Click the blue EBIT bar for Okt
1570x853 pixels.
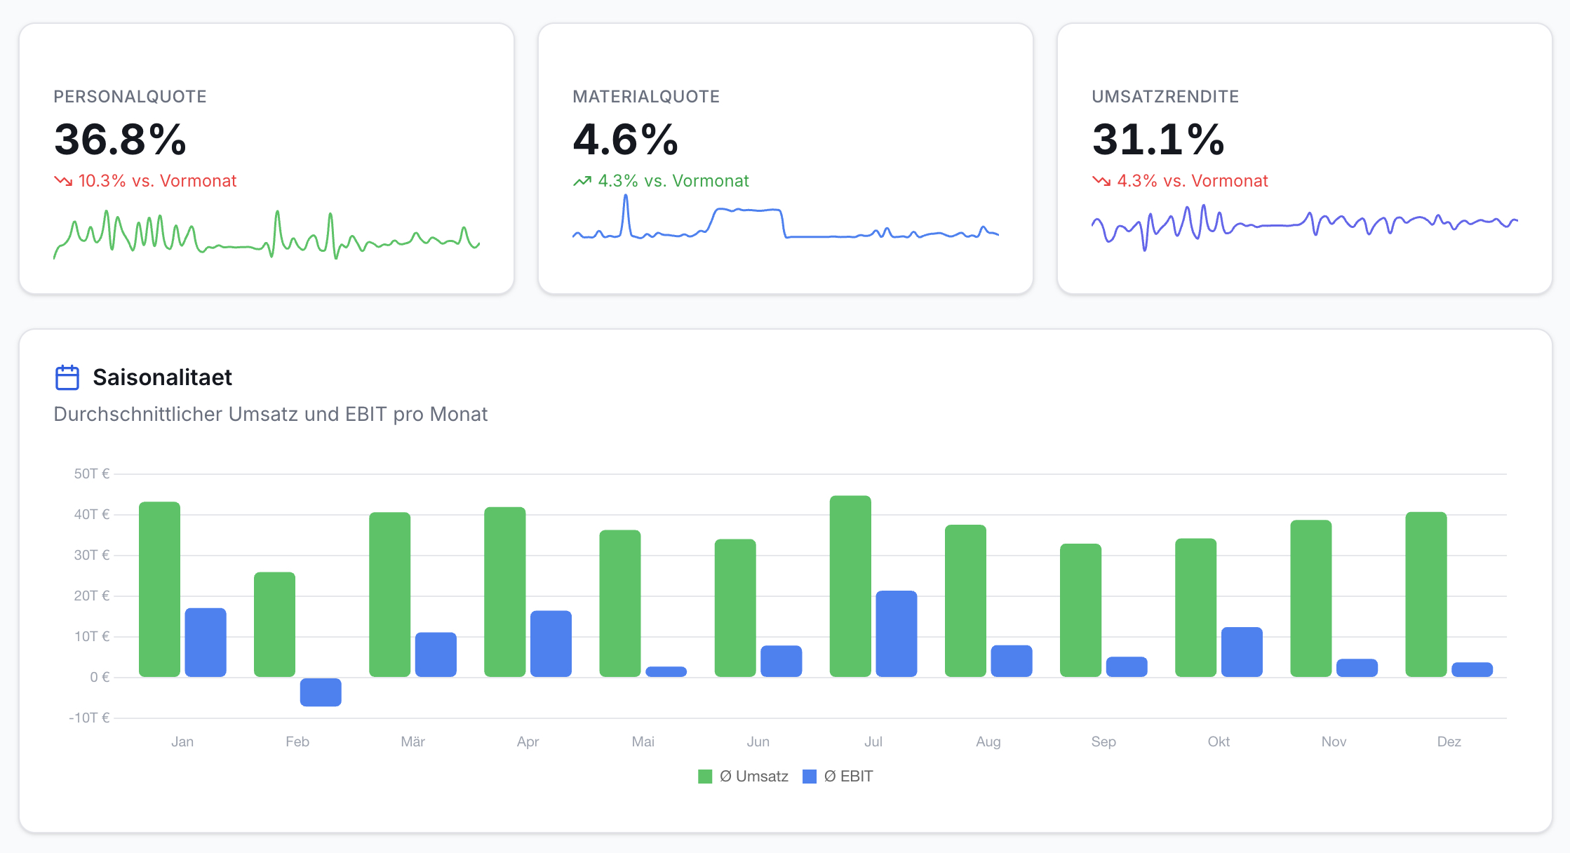1242,652
